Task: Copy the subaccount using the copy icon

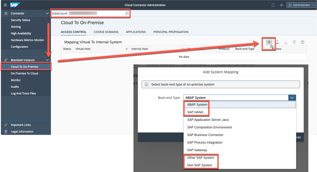Action: tap(126, 13)
